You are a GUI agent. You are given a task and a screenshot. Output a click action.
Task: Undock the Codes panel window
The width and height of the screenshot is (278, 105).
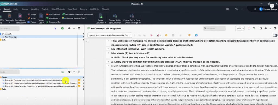click(x=79, y=72)
